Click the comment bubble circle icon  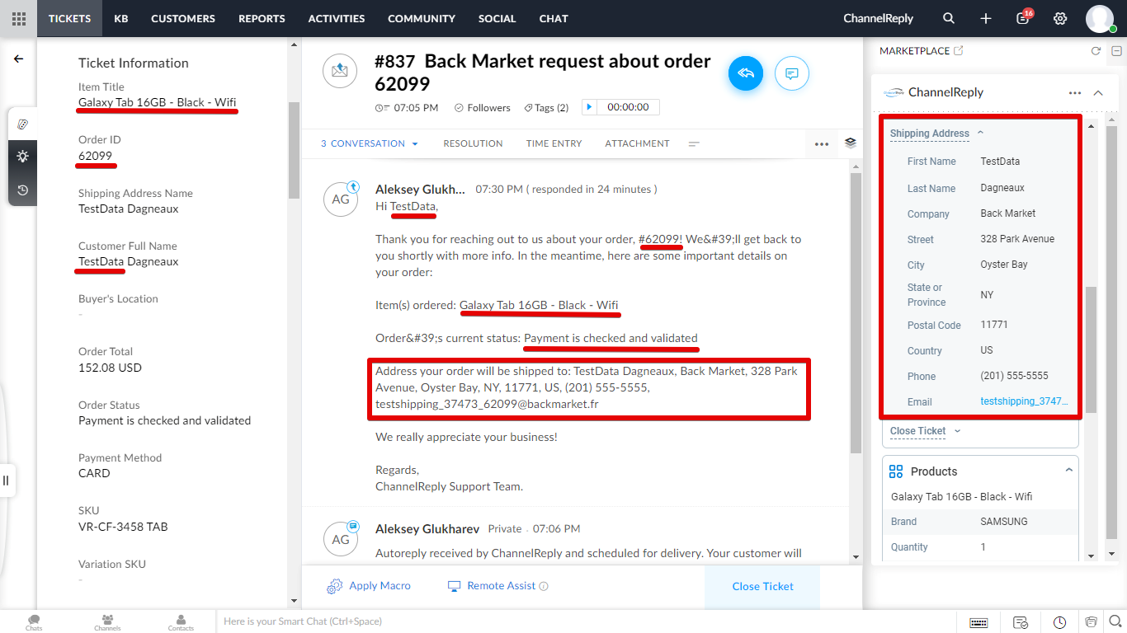(x=792, y=73)
